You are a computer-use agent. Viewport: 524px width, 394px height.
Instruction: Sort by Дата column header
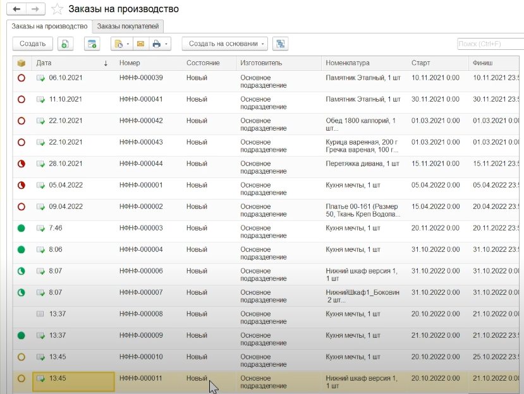[44, 63]
